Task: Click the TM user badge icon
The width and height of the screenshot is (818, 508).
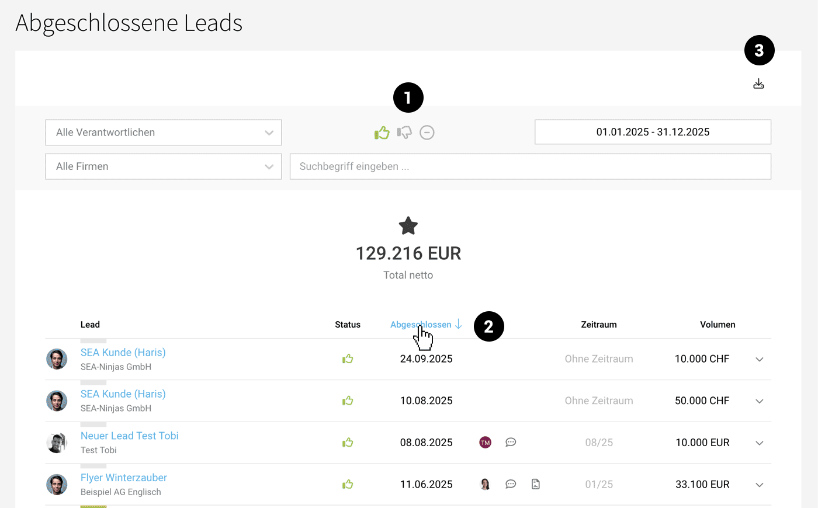Action: (x=485, y=443)
